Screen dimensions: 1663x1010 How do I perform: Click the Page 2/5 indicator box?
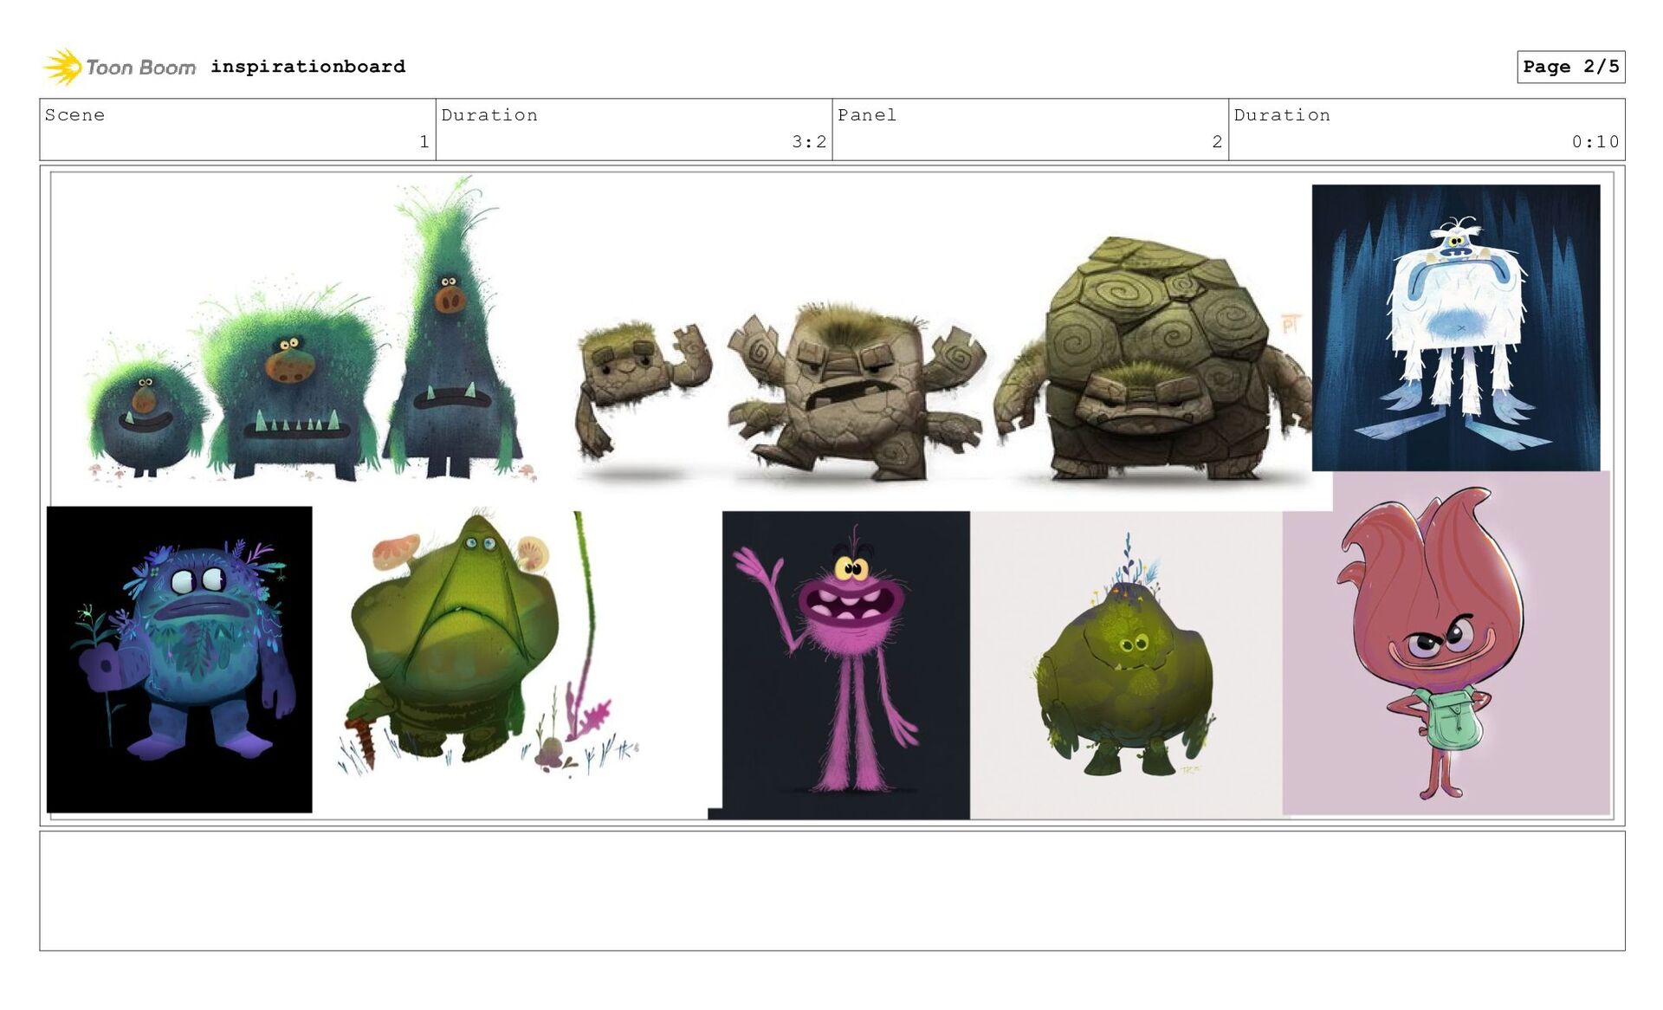tap(1569, 67)
